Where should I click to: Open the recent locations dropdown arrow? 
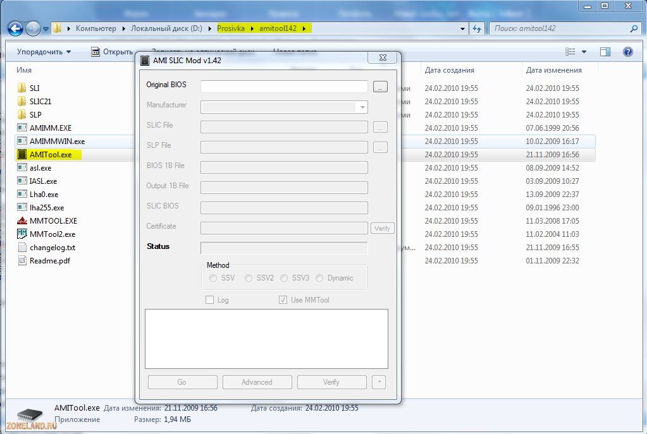(x=46, y=29)
